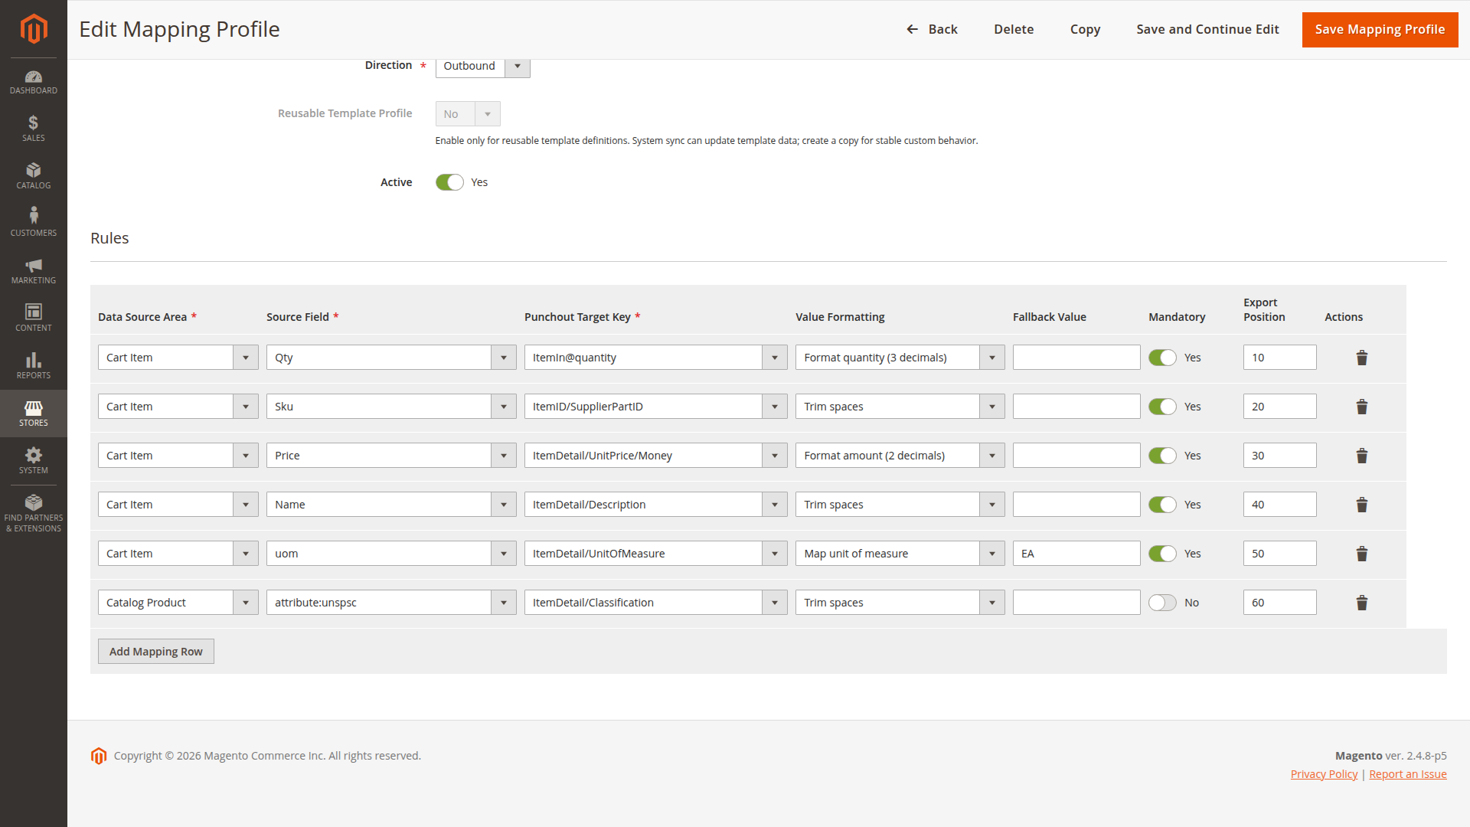Toggle Mandatory for the Price row
Screen dimensions: 1470x827
(1162, 456)
